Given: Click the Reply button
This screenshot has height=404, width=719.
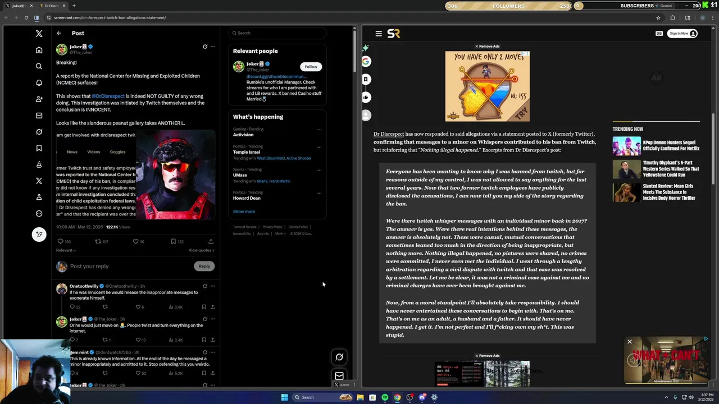Looking at the screenshot, I should [x=204, y=267].
